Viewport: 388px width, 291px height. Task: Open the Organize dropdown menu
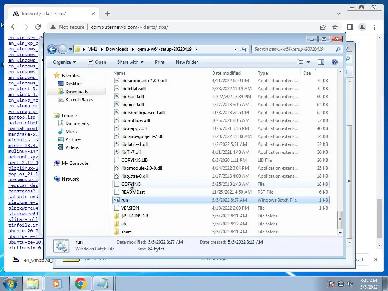tap(64, 62)
